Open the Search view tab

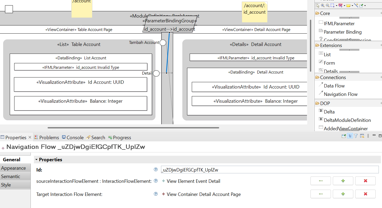96,137
